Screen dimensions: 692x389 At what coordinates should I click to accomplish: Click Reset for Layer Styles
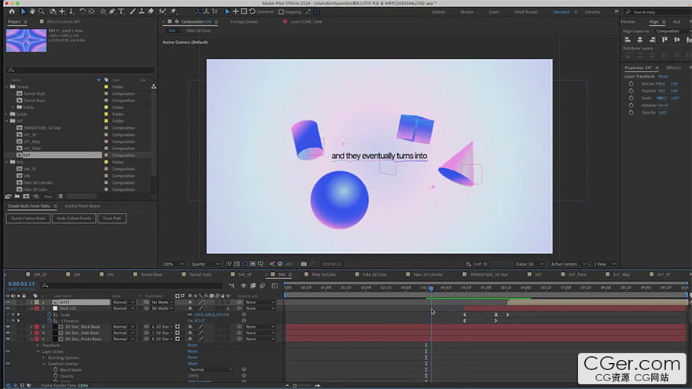(x=193, y=351)
